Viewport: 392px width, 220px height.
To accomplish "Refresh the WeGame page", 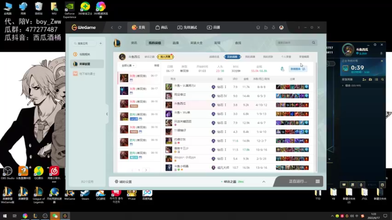I will [x=120, y=27].
